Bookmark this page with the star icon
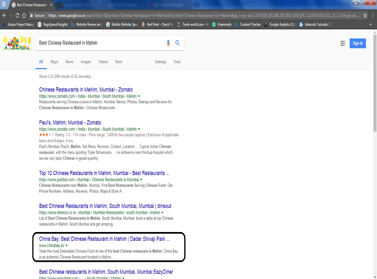Image resolution: width=377 pixels, height=279 pixels. click(365, 16)
